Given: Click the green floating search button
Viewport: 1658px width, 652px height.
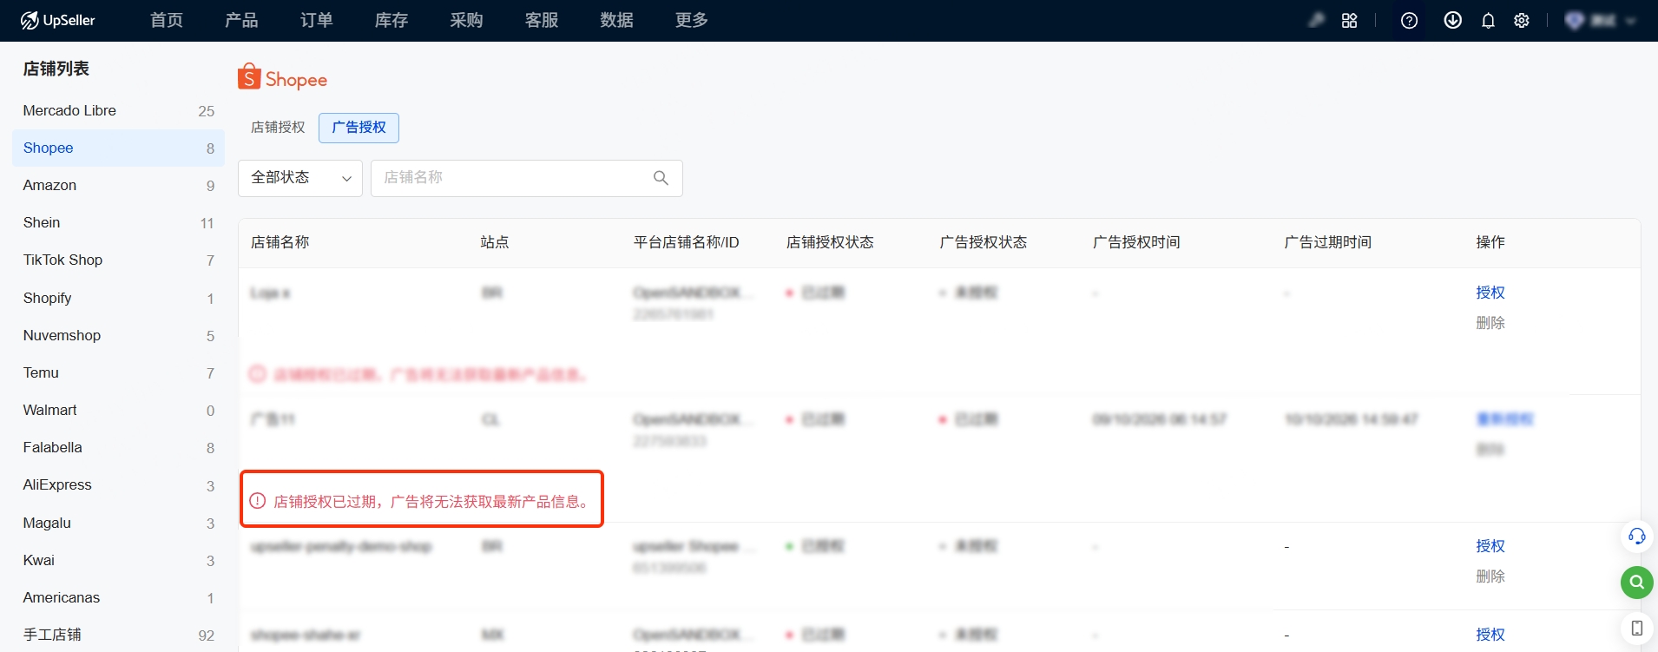Looking at the screenshot, I should [1636, 582].
